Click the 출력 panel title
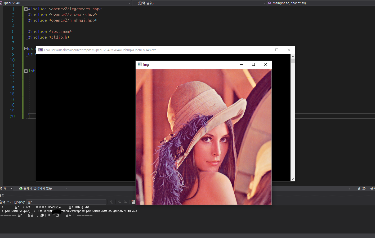 (2, 196)
